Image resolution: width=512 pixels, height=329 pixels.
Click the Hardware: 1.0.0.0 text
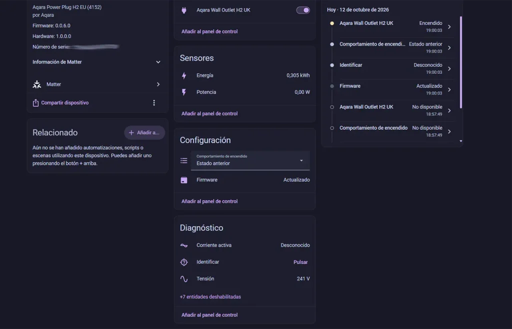51,36
